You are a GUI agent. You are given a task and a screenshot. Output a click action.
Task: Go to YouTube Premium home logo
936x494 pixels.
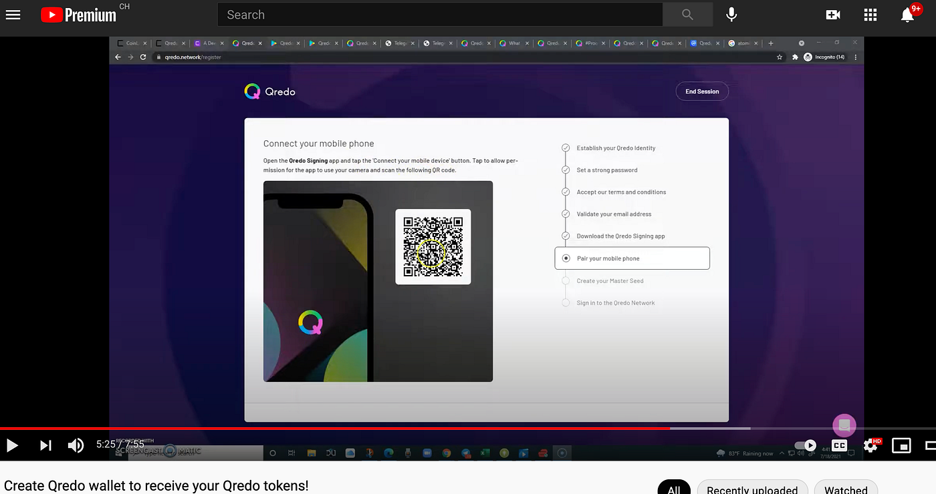click(x=78, y=14)
